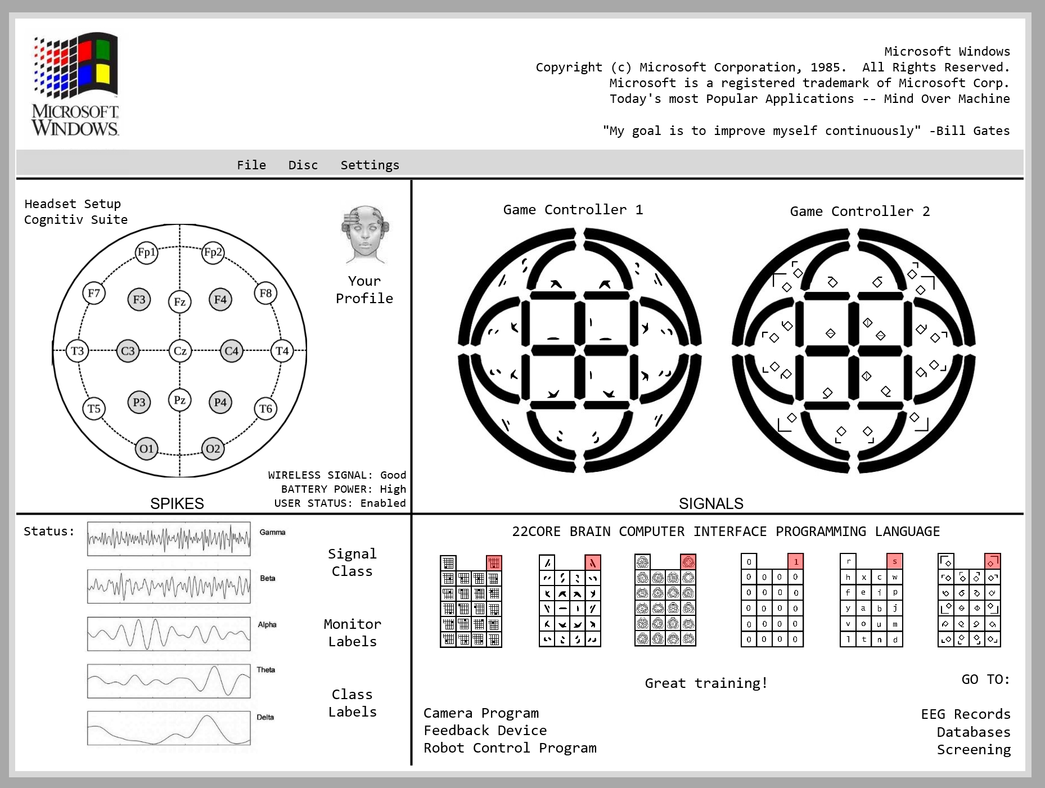This screenshot has width=1045, height=788.
Task: Click the Game Controller 2 title
Action: pyautogui.click(x=860, y=211)
